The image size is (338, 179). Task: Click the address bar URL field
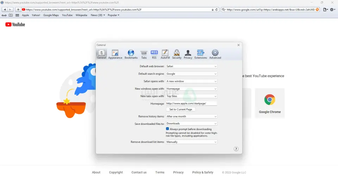point(117,10)
